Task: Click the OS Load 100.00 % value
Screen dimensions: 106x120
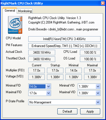Action: 90,59
